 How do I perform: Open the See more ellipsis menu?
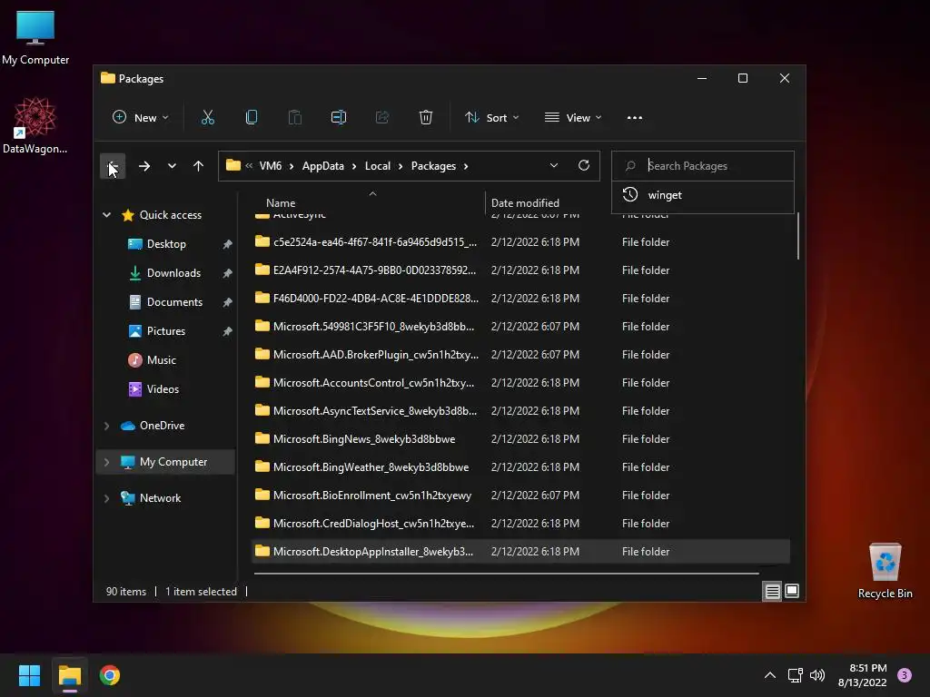click(x=635, y=117)
